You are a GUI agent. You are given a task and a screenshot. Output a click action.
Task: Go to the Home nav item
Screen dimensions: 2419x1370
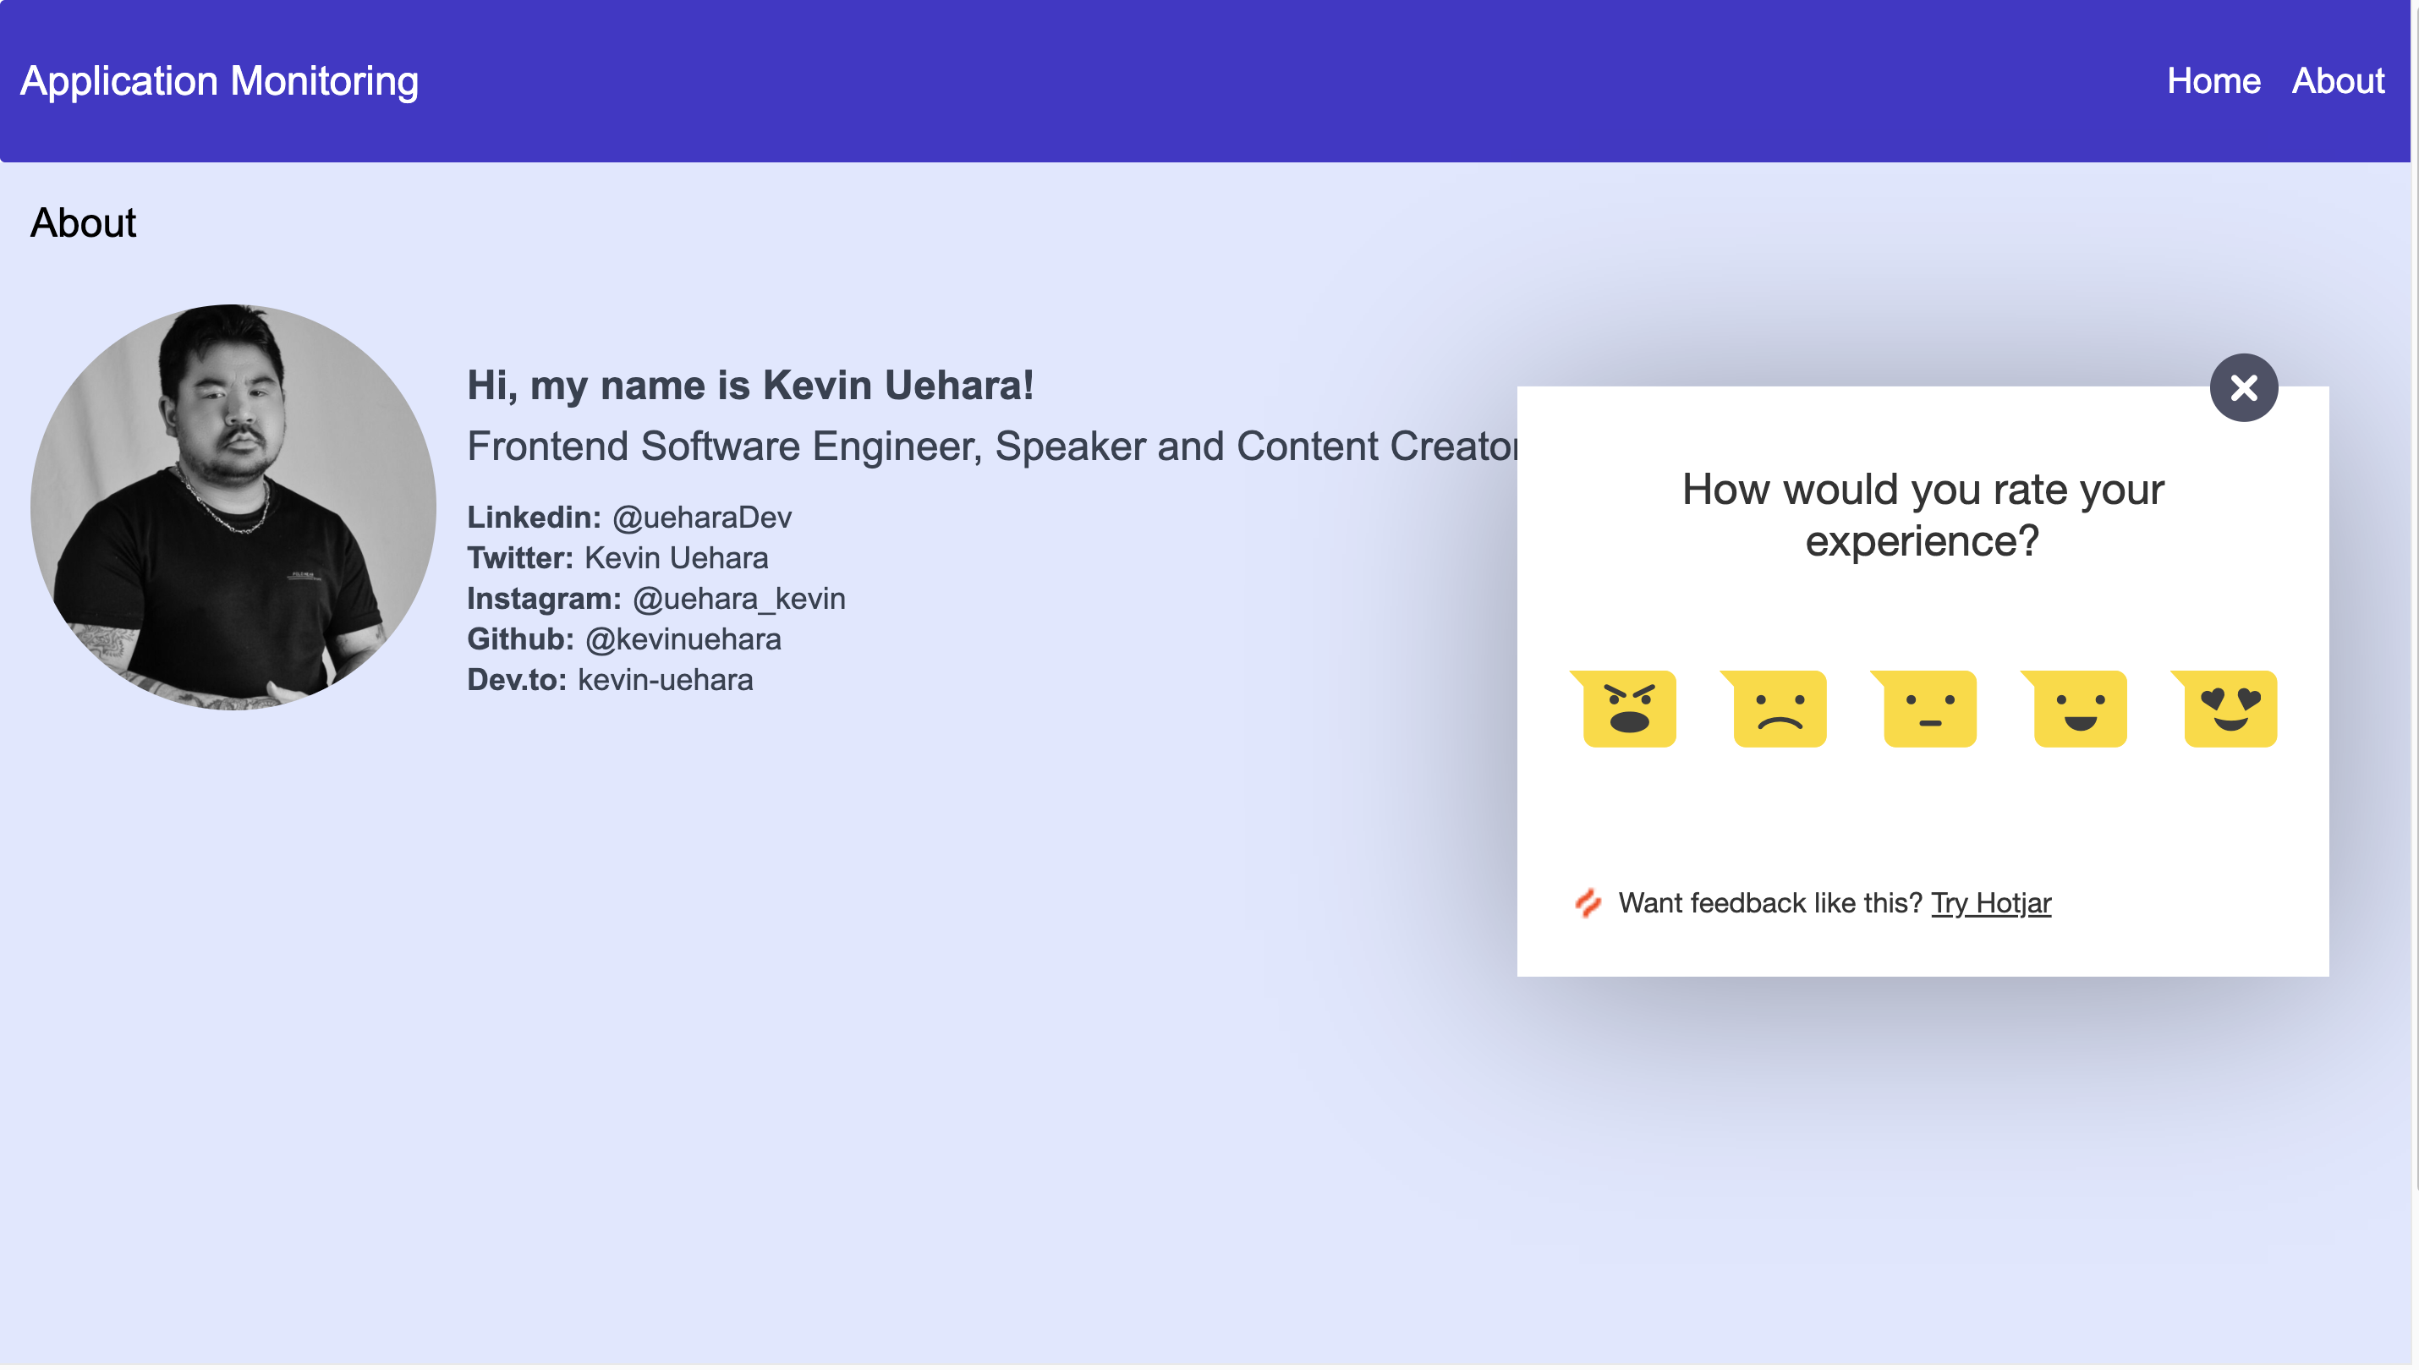coord(2213,81)
